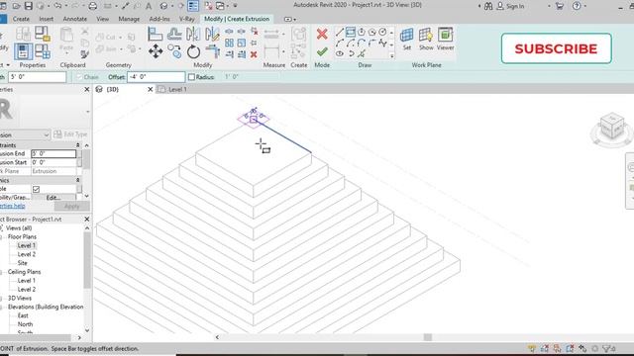The height and width of the screenshot is (356, 634).
Task: Click the Offset input field in the options bar
Action: coord(157,77)
